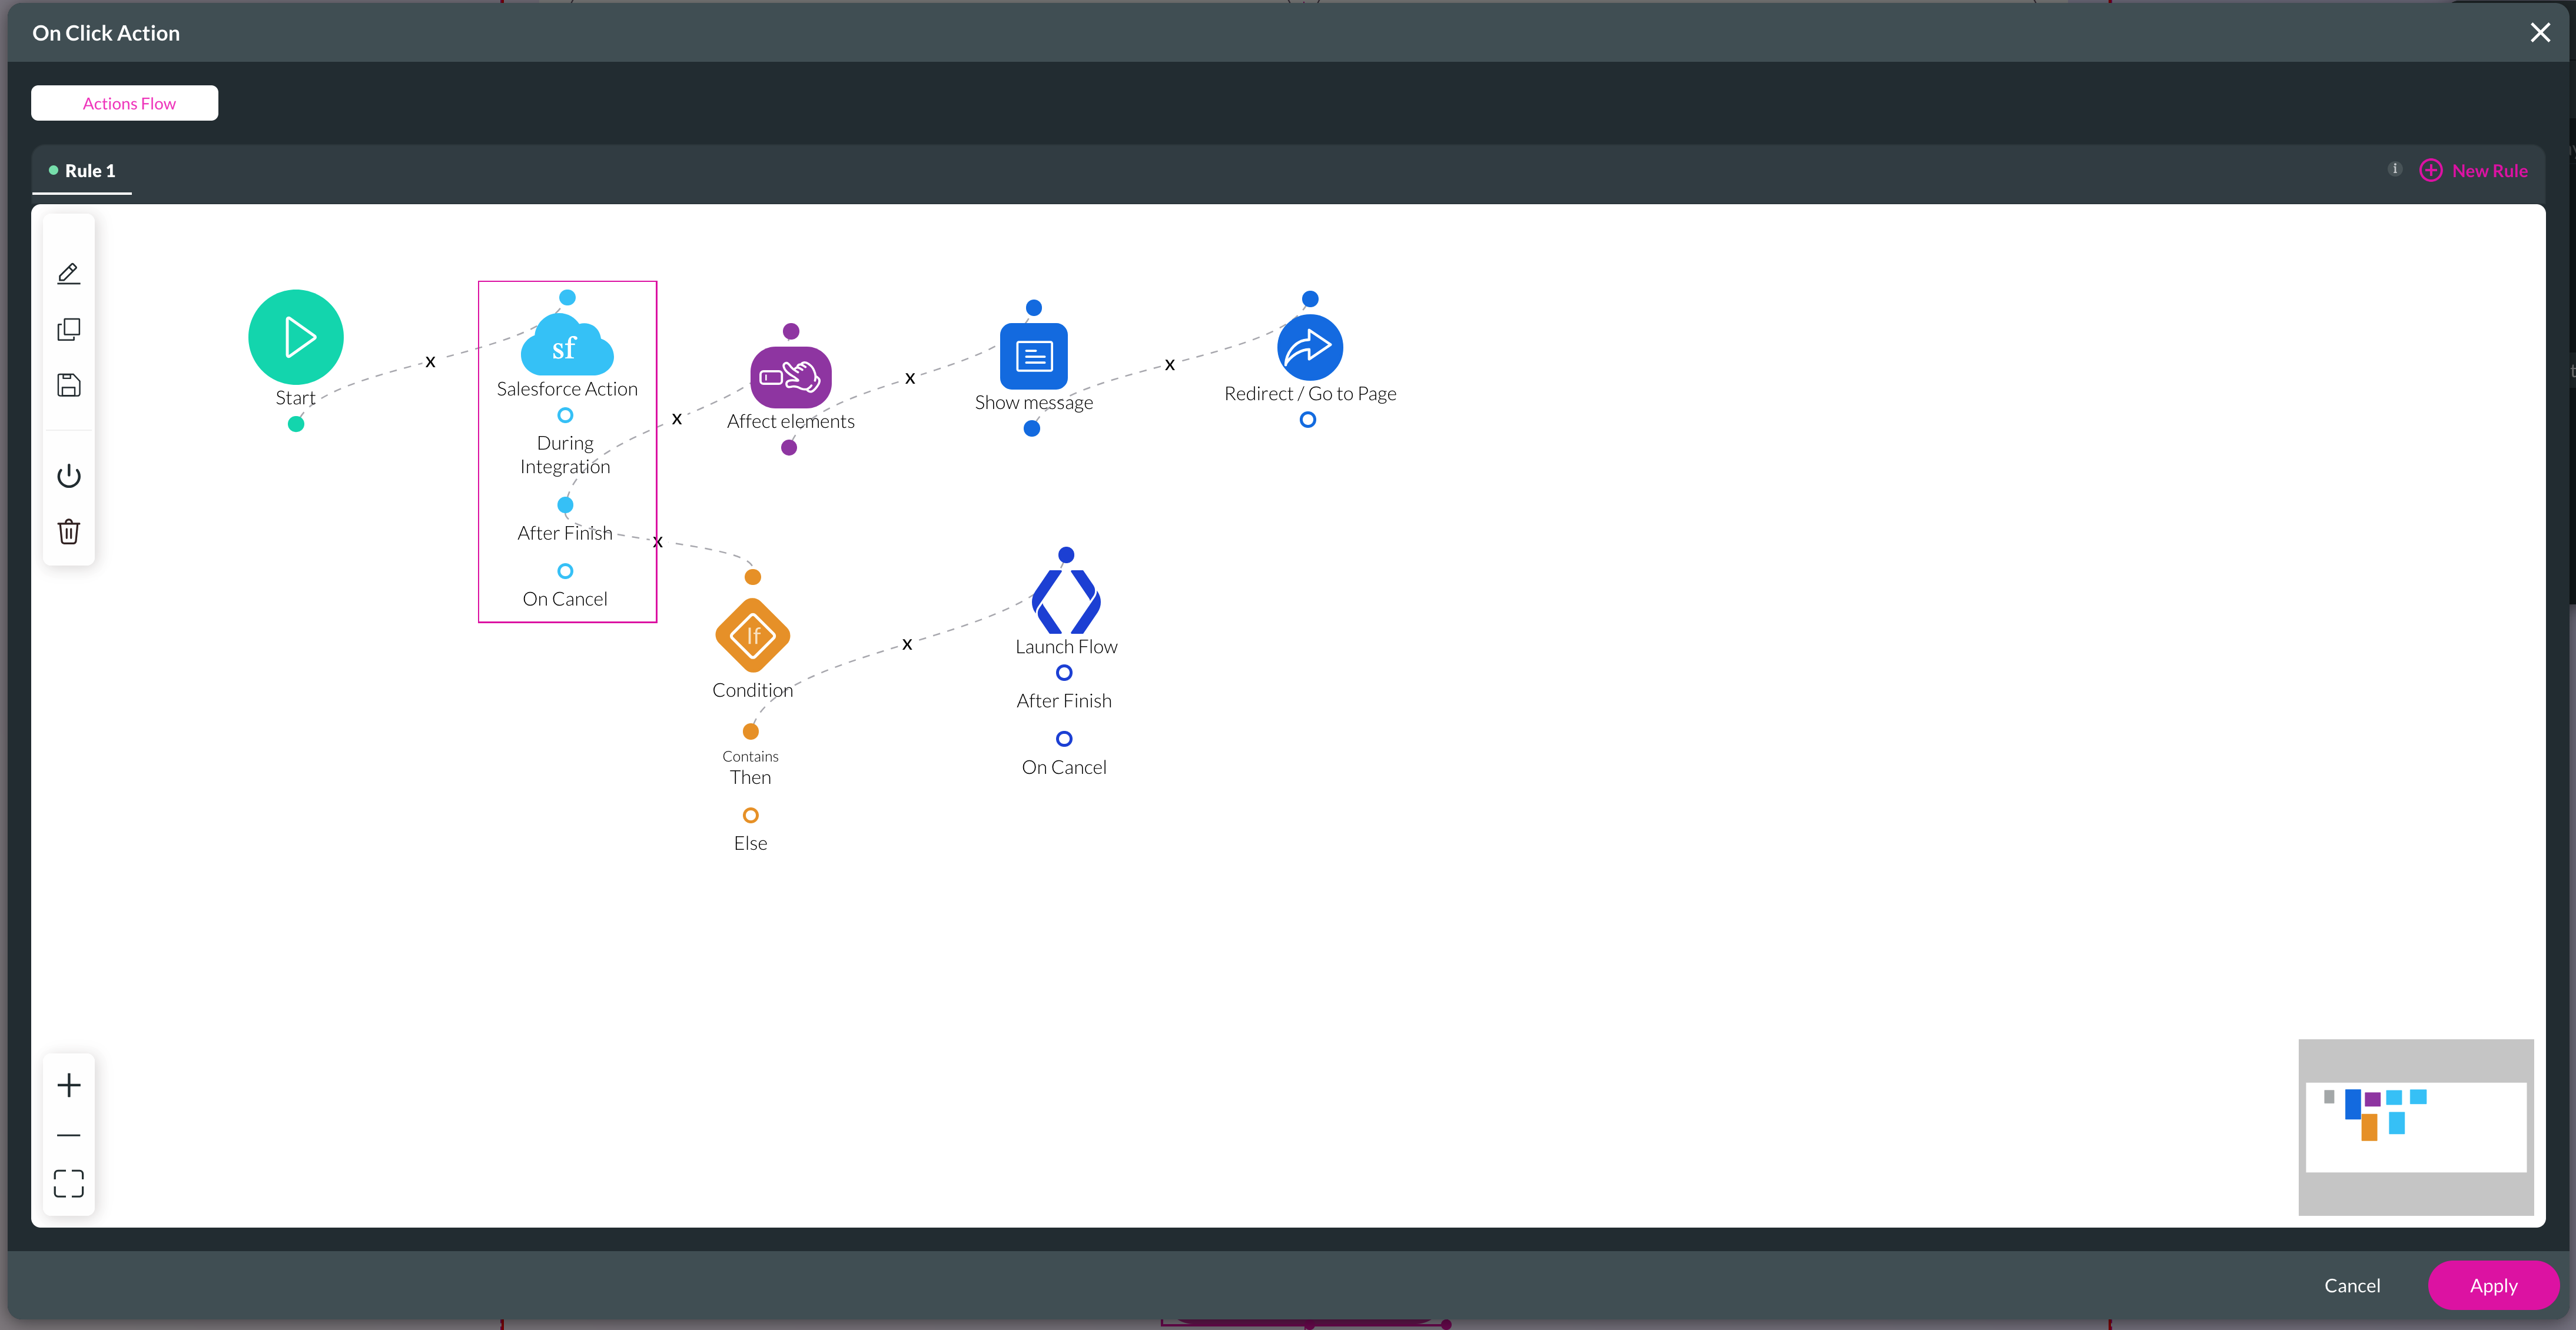
Task: Select the Salesforce Action cloud node
Action: coord(566,346)
